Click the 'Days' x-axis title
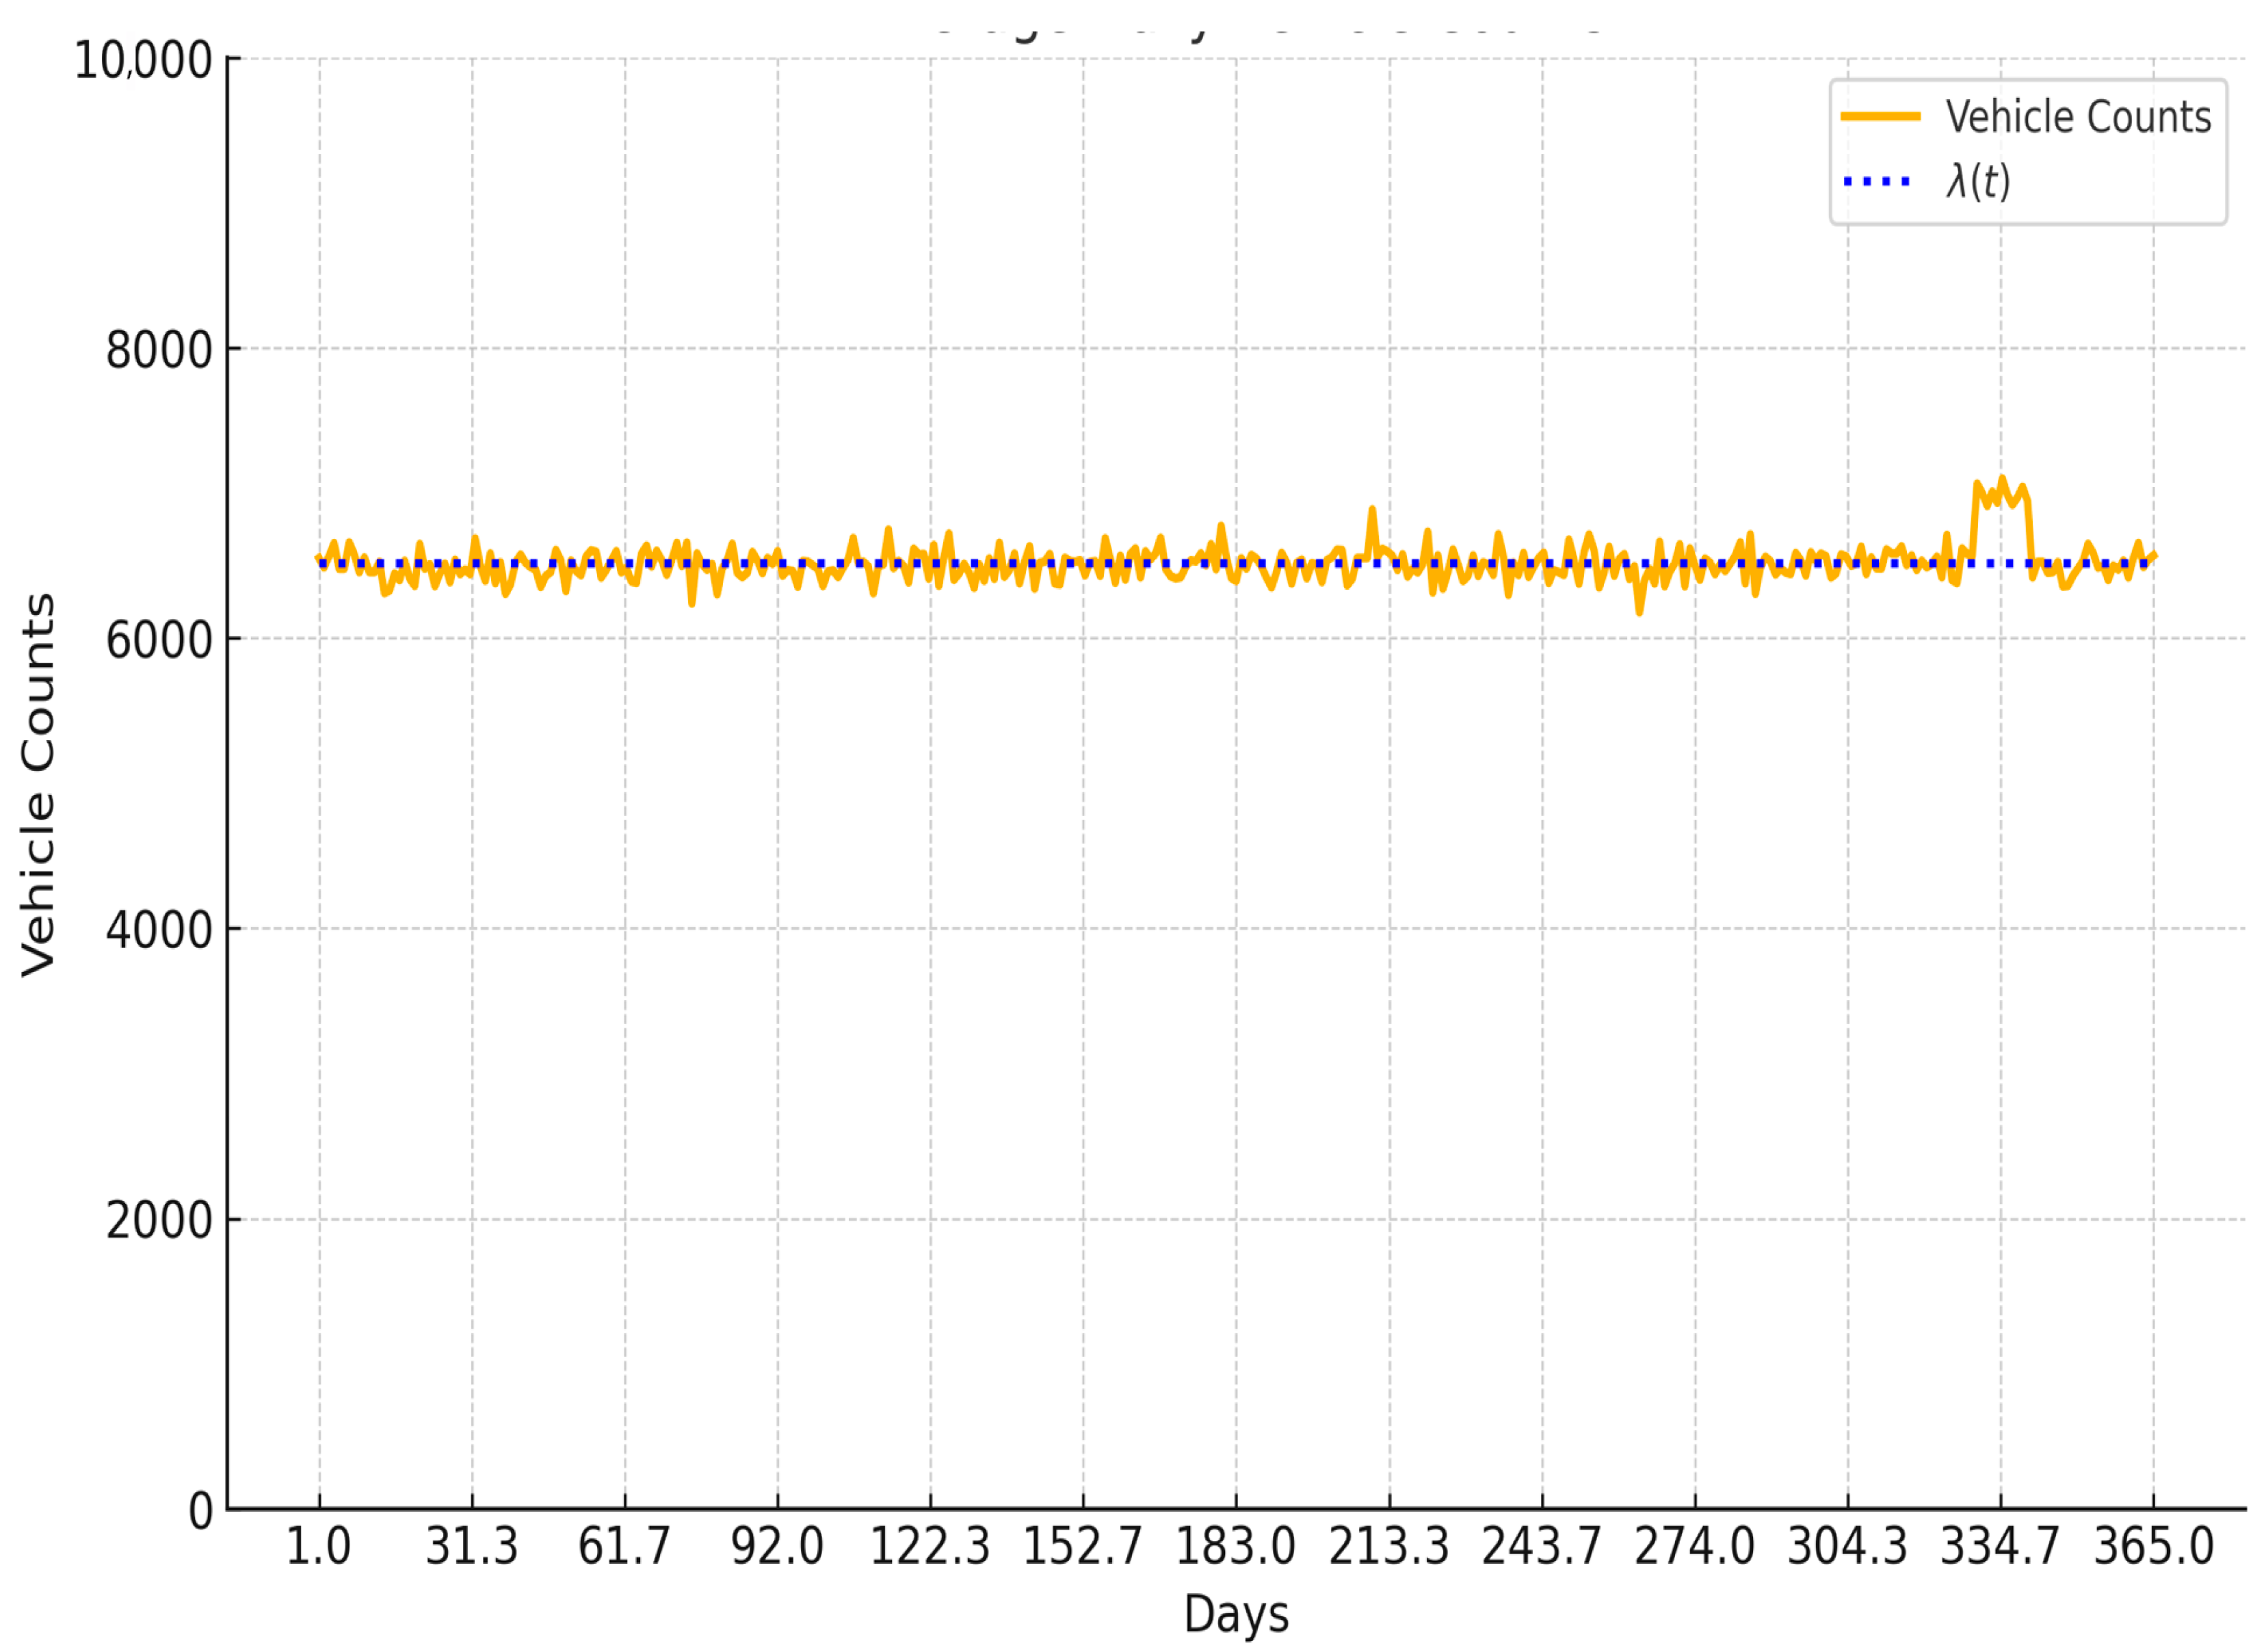The width and height of the screenshot is (2266, 1652). [1236, 1615]
